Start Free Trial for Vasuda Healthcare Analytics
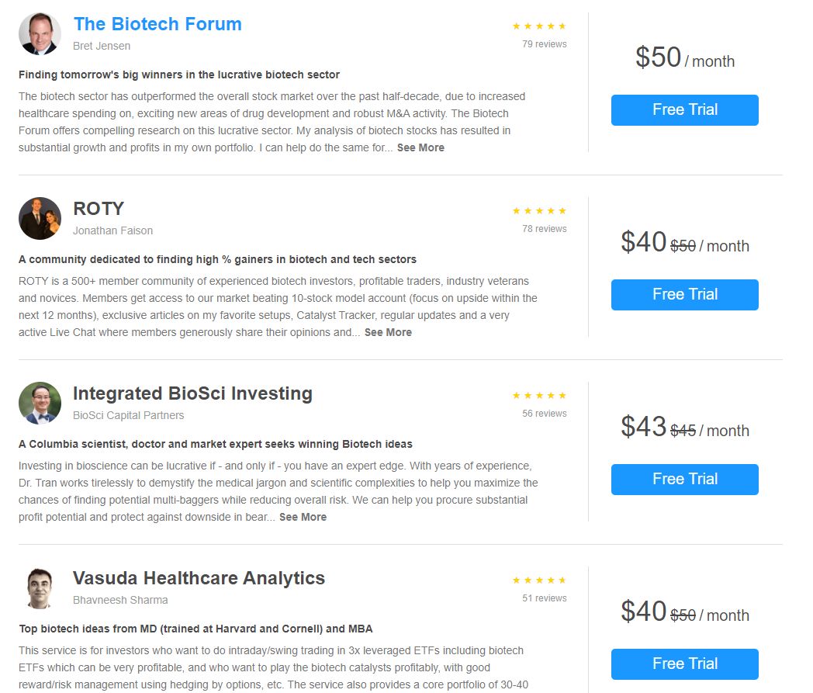The height and width of the screenshot is (693, 813). pos(684,664)
